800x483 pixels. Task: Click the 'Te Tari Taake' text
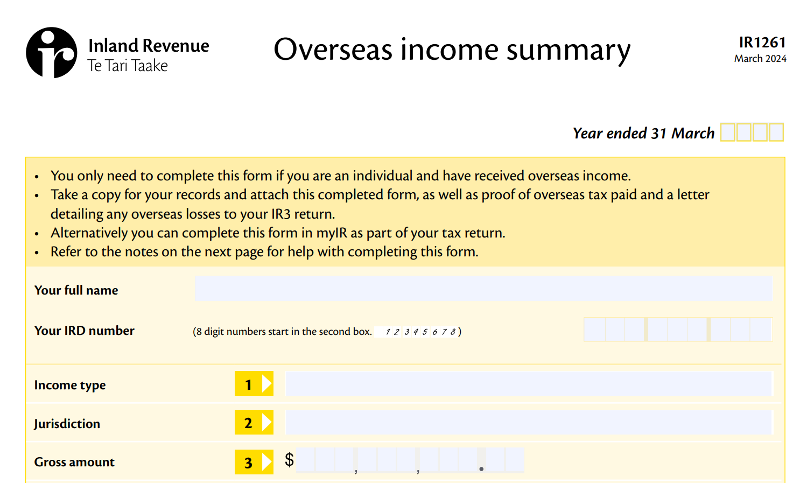pyautogui.click(x=128, y=66)
